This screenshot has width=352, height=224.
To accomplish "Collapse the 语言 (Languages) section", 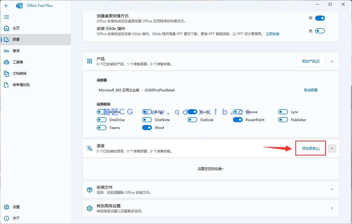I will tap(332, 148).
